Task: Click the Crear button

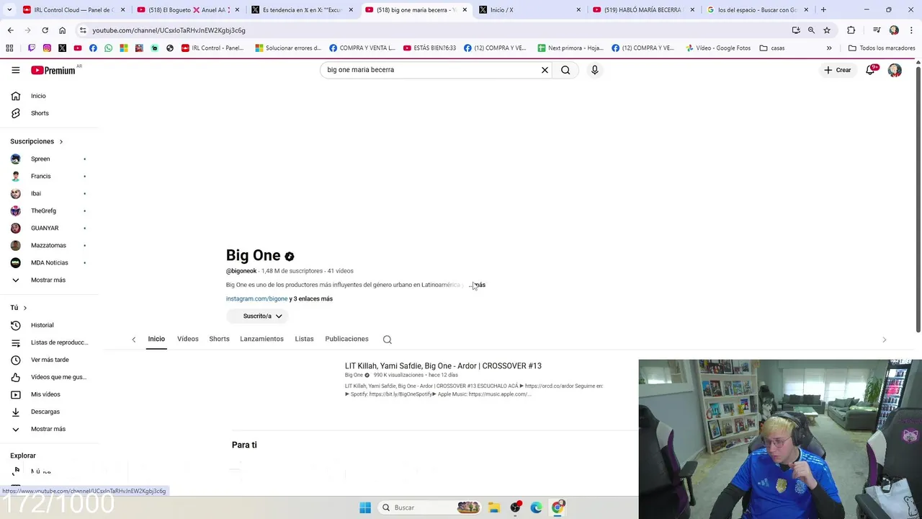Action: (x=838, y=70)
